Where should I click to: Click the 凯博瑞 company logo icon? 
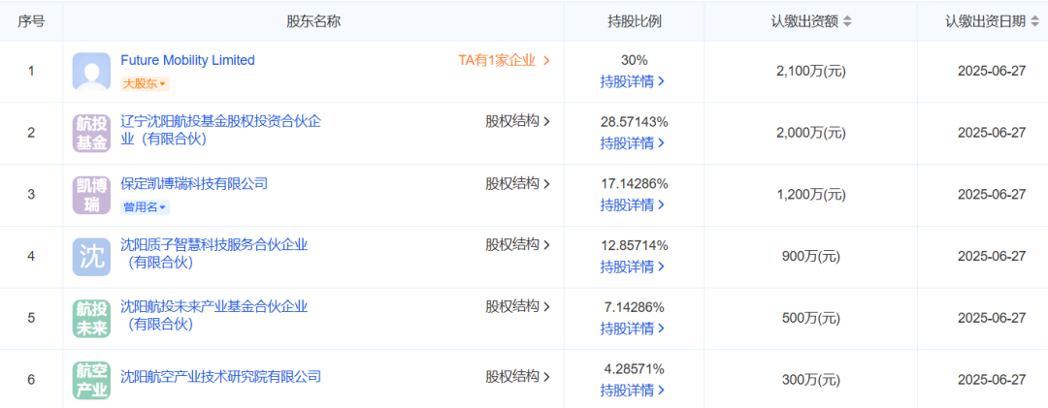pos(91,195)
